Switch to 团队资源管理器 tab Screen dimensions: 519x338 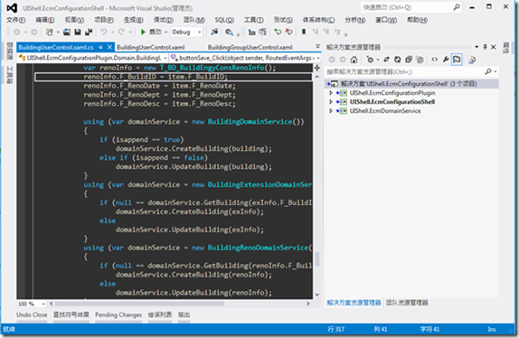click(x=407, y=303)
